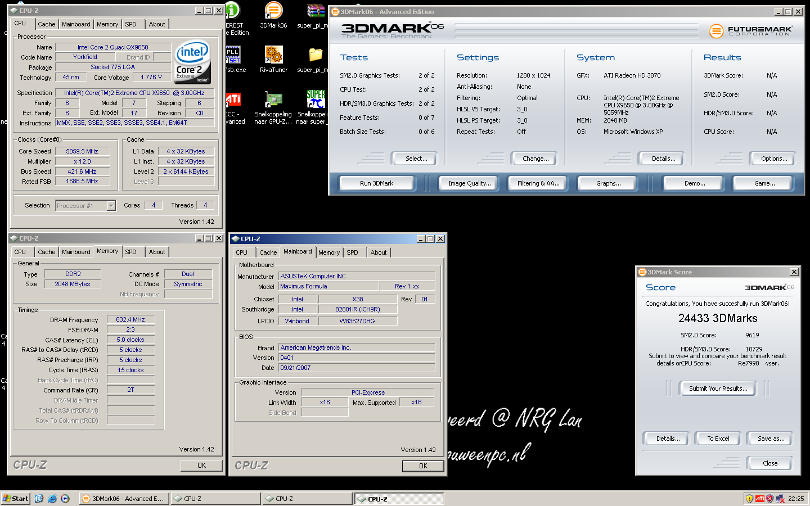Open the Super PI shortcut desktop icon
Image resolution: width=810 pixels, height=506 pixels.
pyautogui.click(x=316, y=100)
